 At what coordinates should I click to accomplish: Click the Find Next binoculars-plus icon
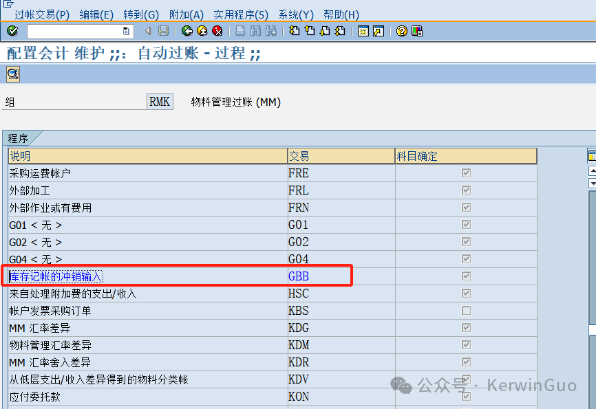(270, 31)
